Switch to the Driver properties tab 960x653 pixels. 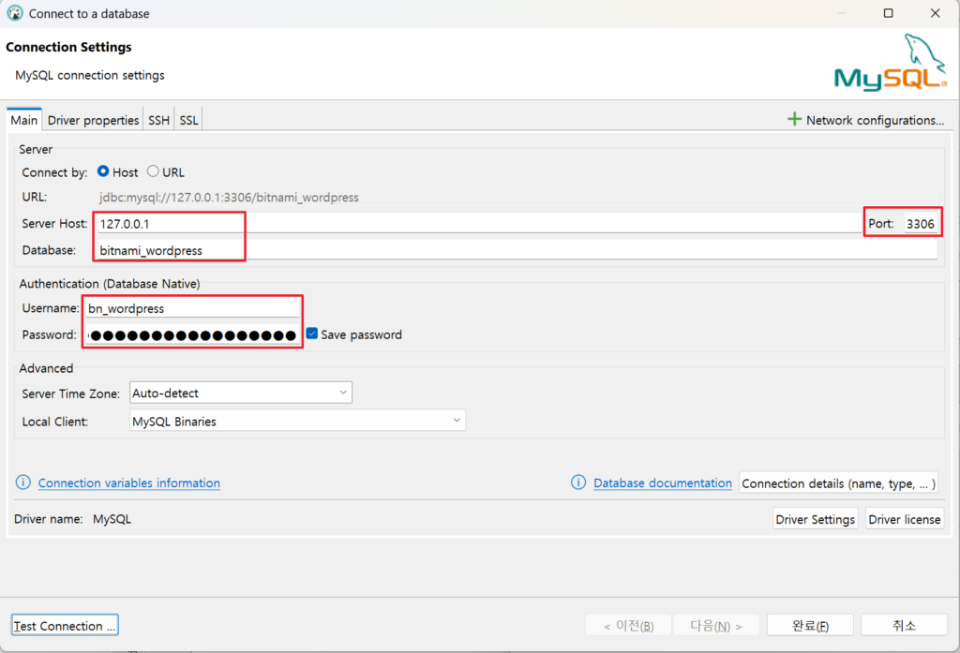tap(93, 120)
